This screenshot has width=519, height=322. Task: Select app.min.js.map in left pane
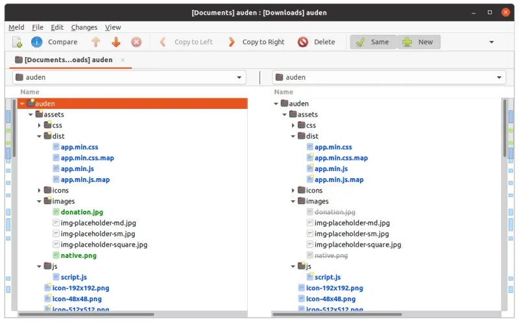click(85, 179)
